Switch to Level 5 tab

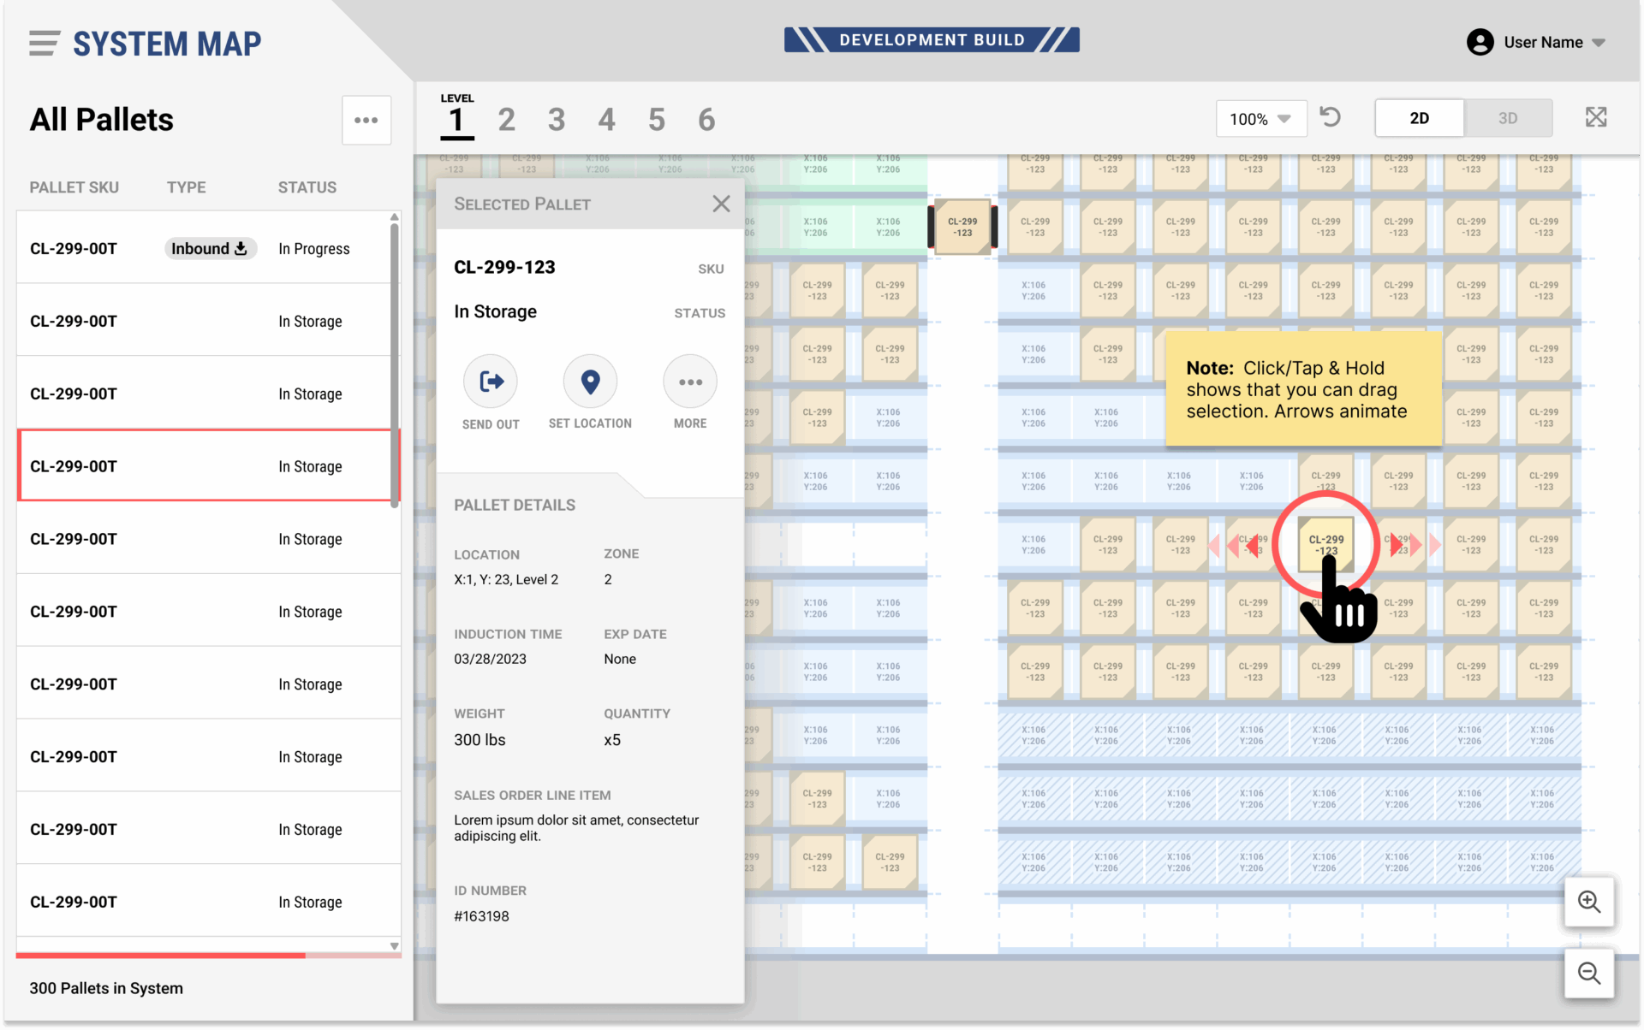[657, 120]
